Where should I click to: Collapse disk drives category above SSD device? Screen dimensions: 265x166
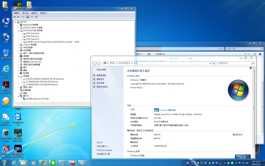pyautogui.click(x=18, y=76)
